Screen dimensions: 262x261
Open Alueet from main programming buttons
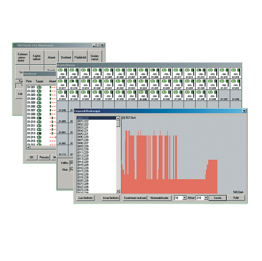coord(52,58)
